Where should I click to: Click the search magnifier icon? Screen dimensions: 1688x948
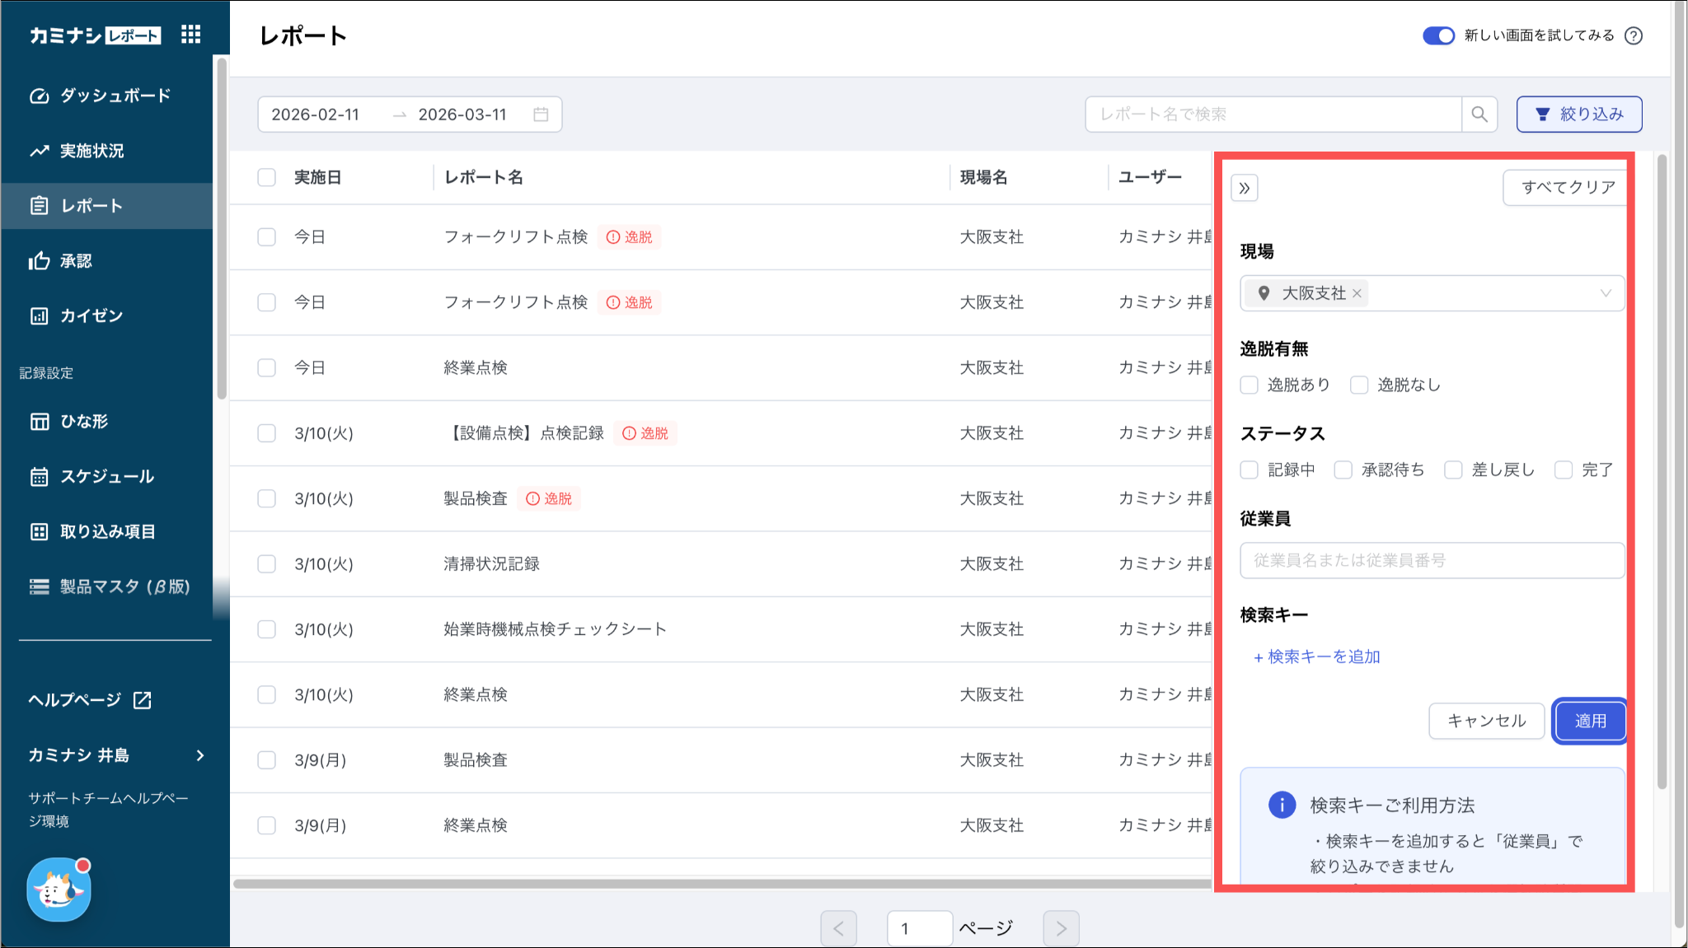coord(1479,114)
